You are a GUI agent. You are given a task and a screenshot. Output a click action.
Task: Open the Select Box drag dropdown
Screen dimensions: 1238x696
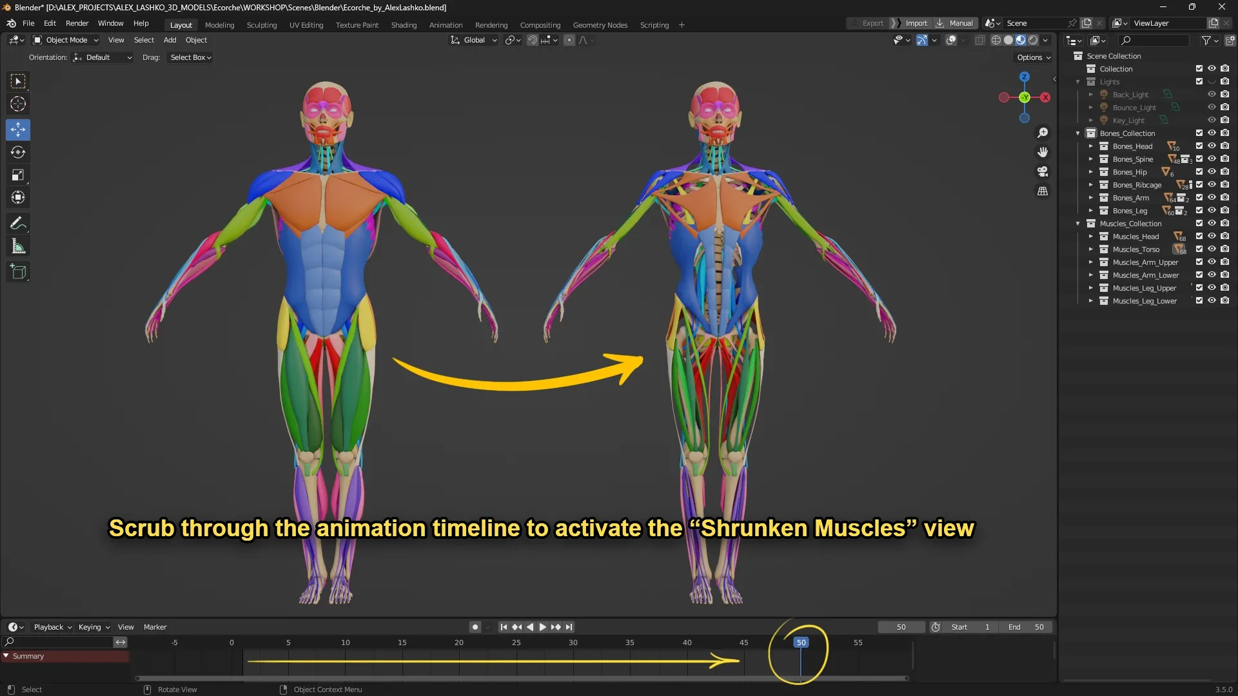pyautogui.click(x=190, y=57)
